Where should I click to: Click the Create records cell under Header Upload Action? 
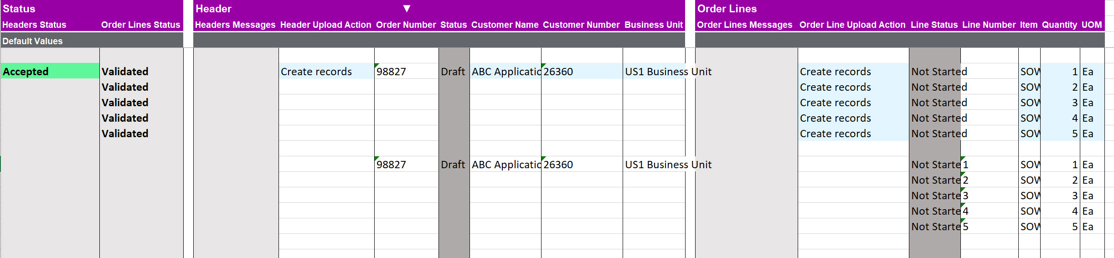point(316,72)
